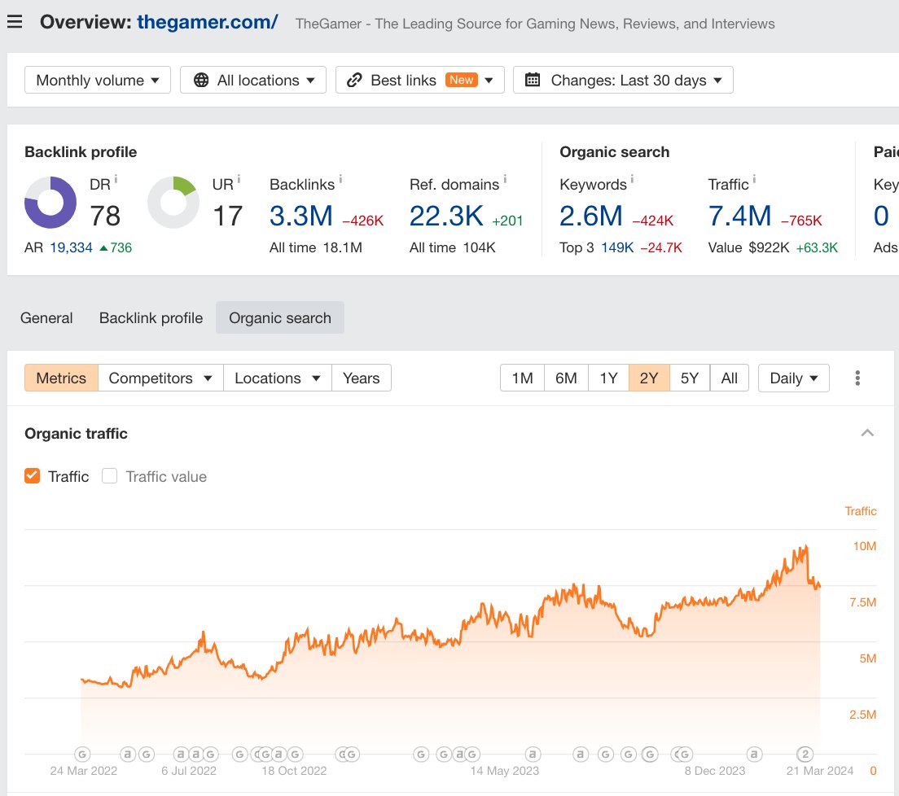Click the Ref. domains info tooltip icon
The width and height of the screenshot is (899, 796).
tap(503, 179)
